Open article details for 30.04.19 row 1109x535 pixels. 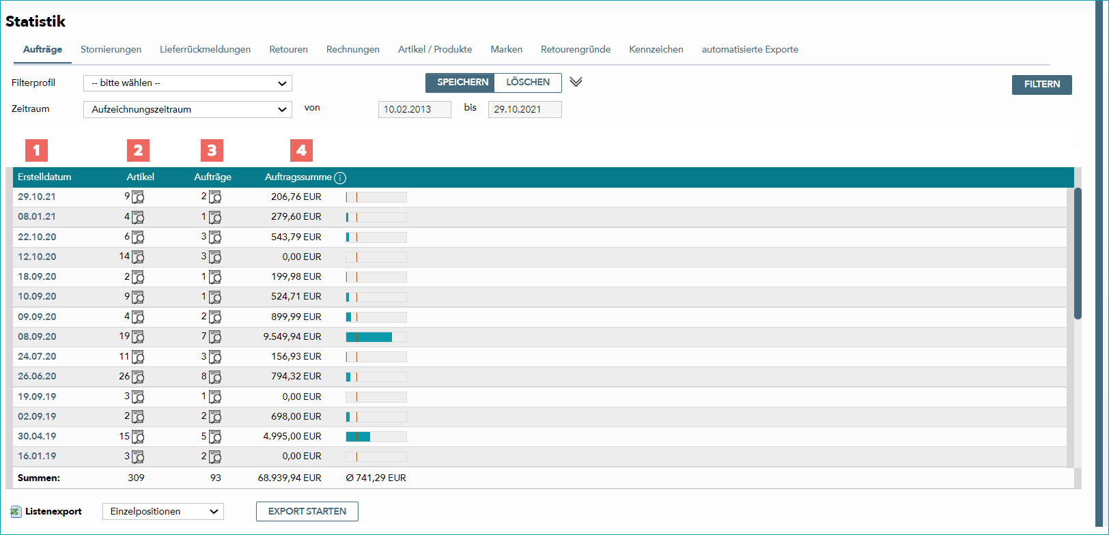click(x=138, y=437)
